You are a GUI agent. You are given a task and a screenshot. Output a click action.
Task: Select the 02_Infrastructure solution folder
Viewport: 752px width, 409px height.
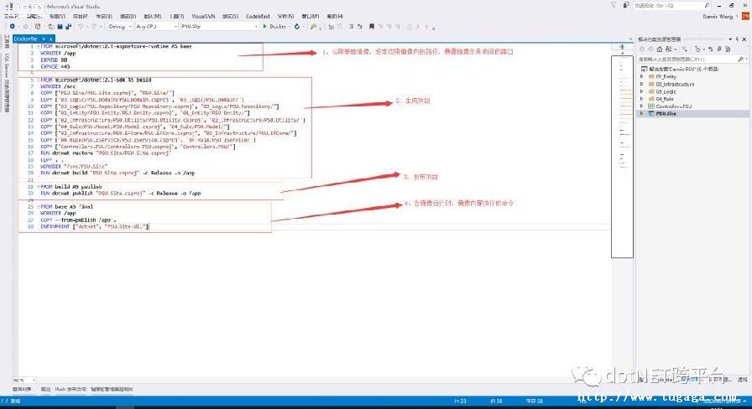[x=675, y=85]
